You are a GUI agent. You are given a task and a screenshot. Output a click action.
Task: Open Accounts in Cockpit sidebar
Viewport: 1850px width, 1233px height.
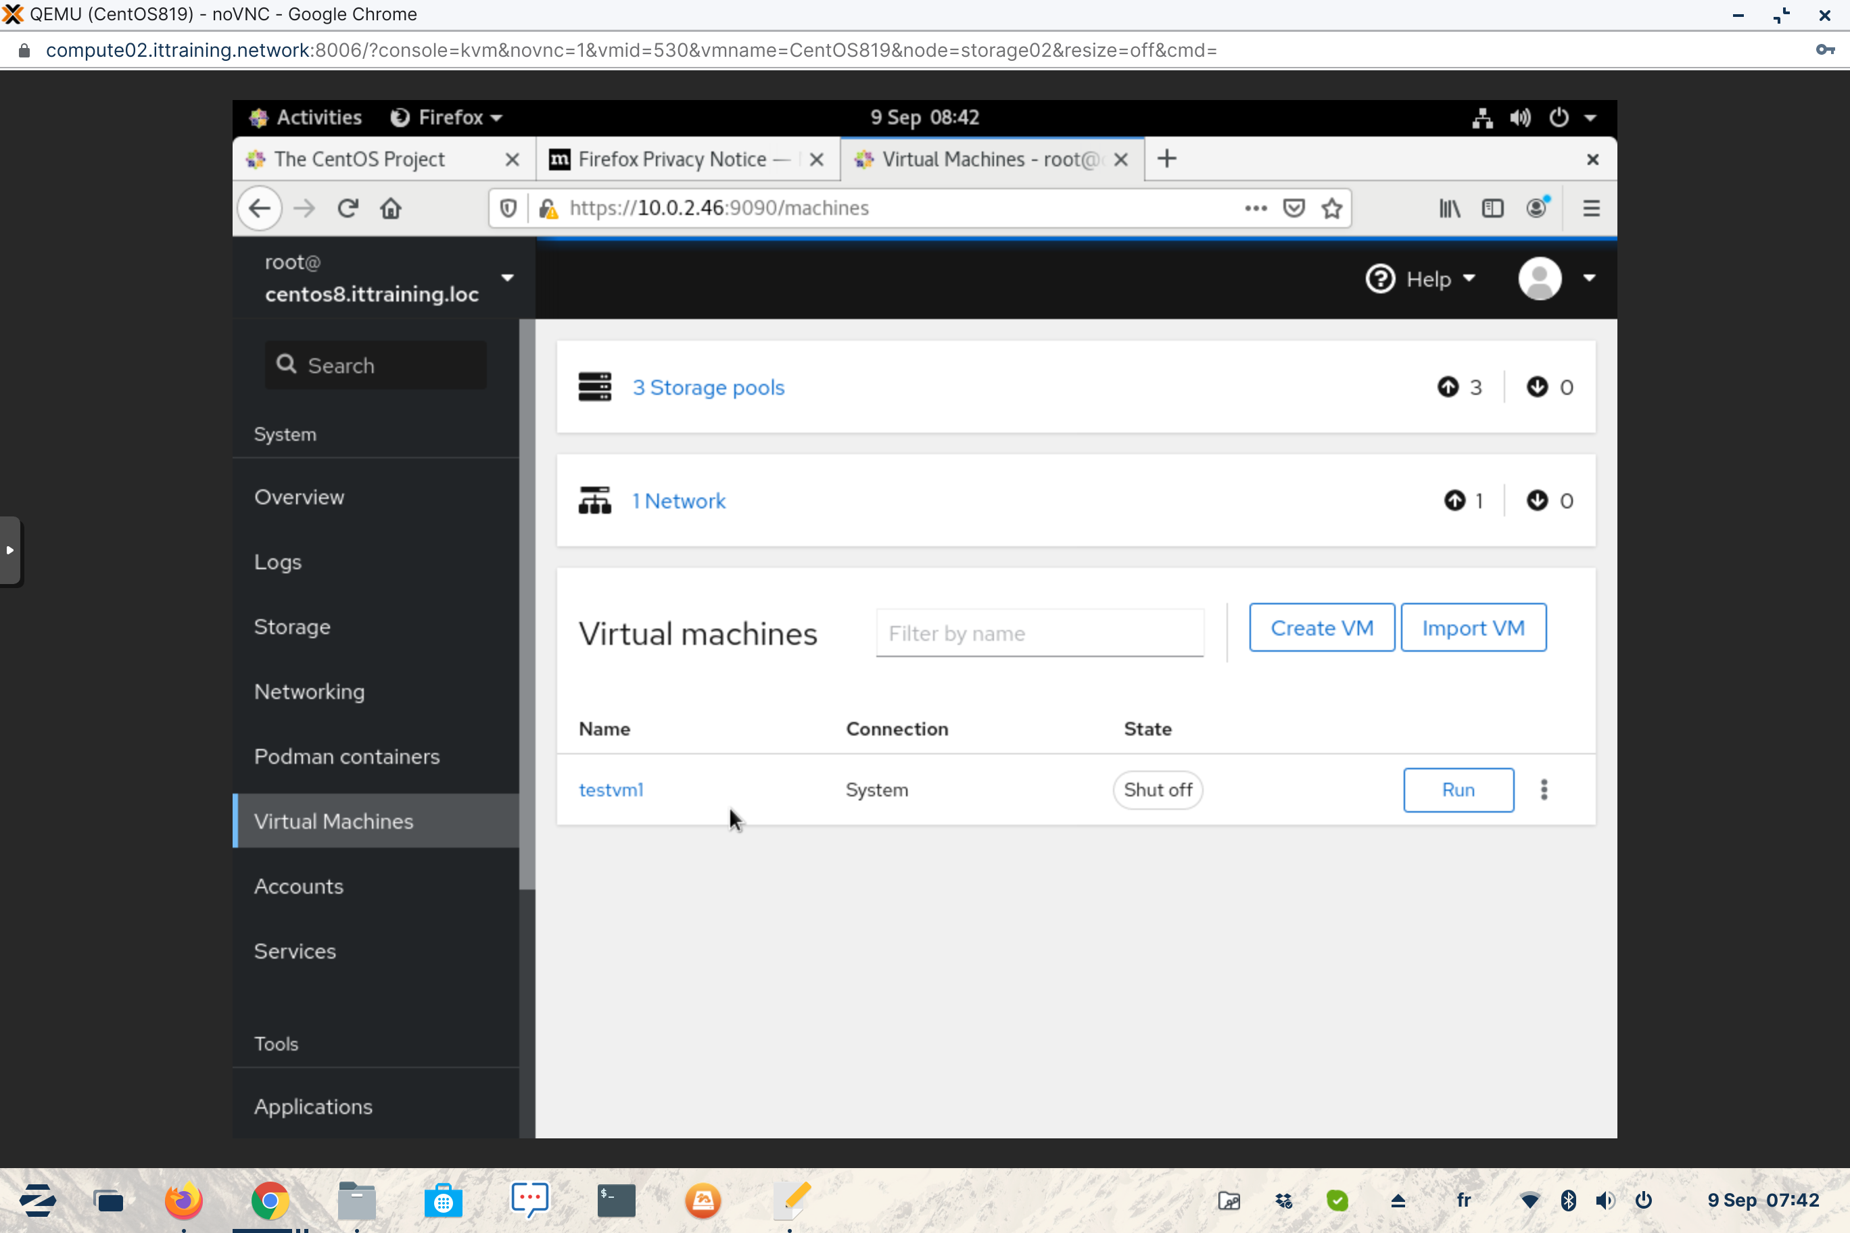click(377, 886)
